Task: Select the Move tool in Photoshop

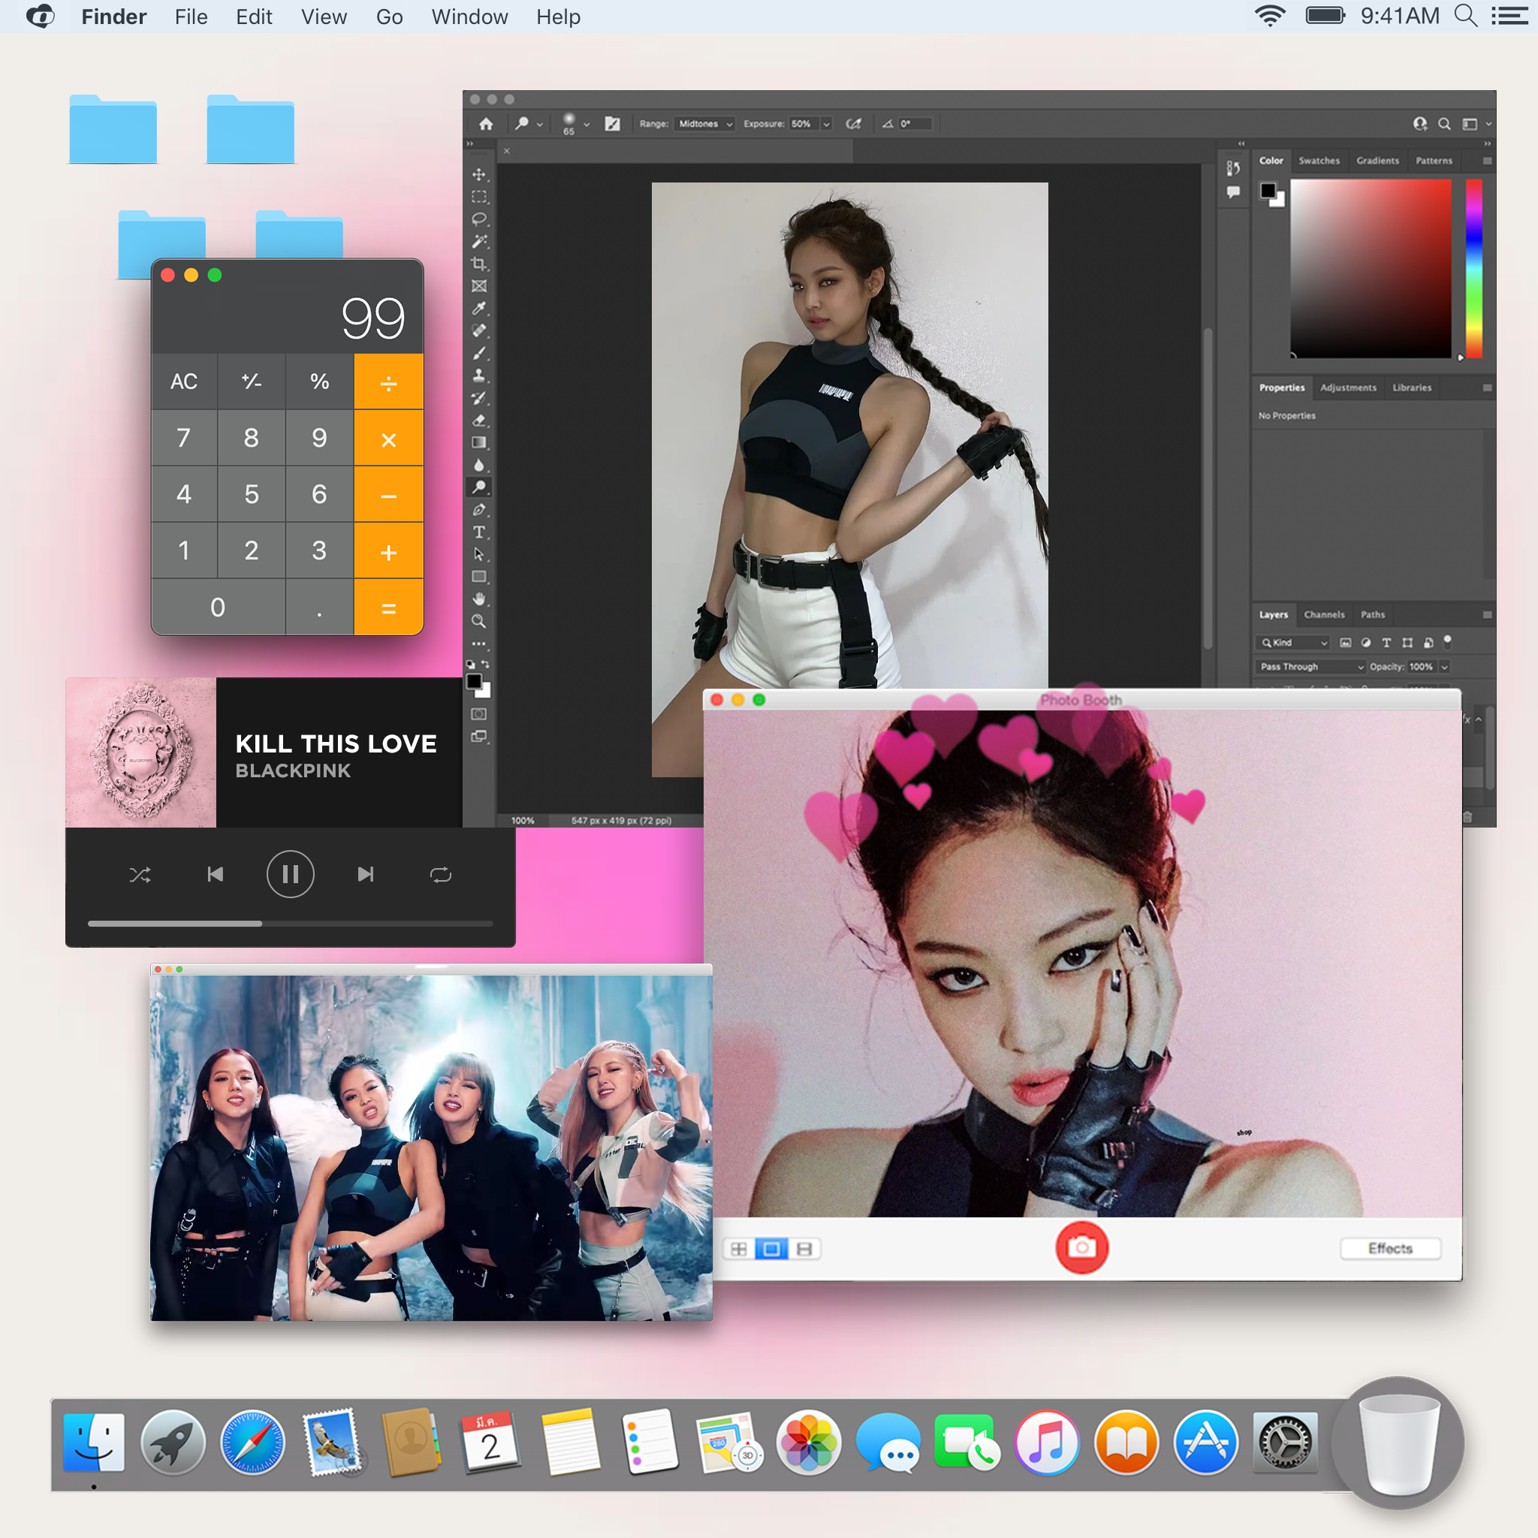Action: [x=479, y=174]
